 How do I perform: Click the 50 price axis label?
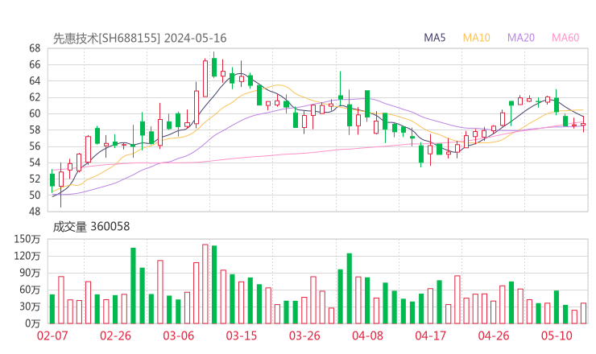pos(35,196)
